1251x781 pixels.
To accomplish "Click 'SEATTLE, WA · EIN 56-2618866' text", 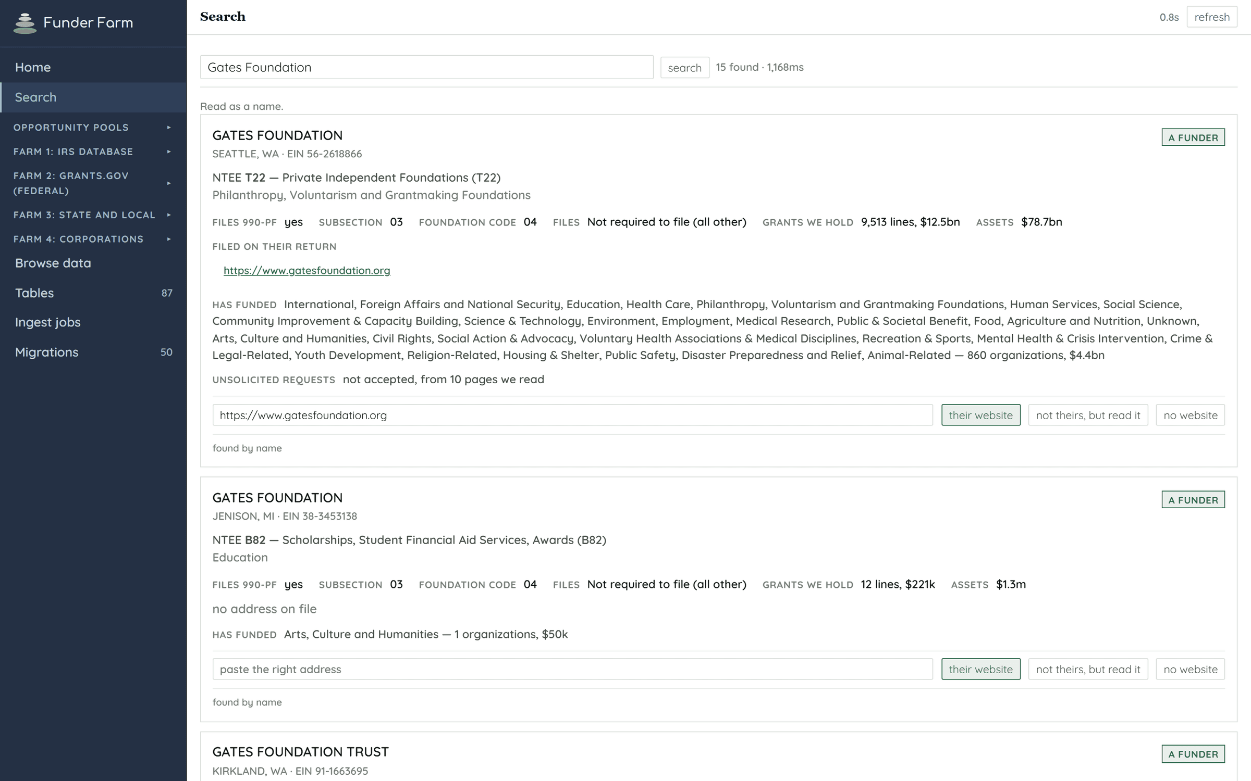I will click(287, 154).
